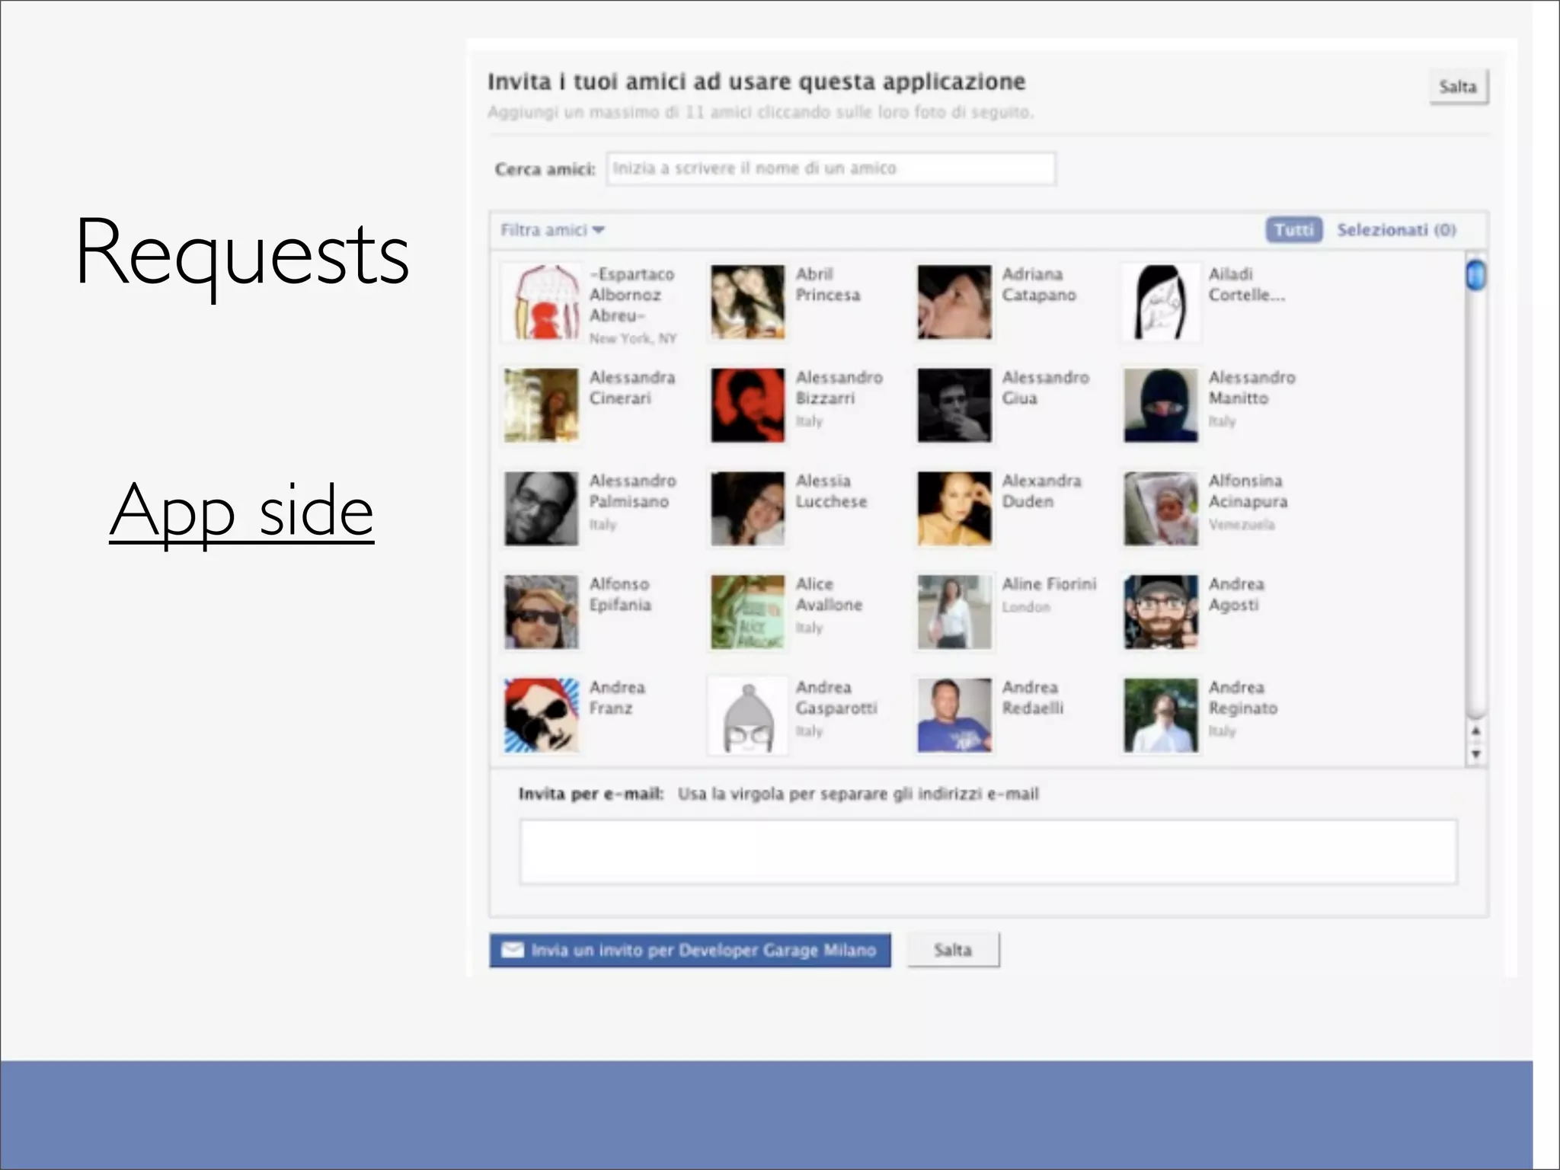Click the bottom Salta button
Screen dimensions: 1560x1170
coord(953,951)
